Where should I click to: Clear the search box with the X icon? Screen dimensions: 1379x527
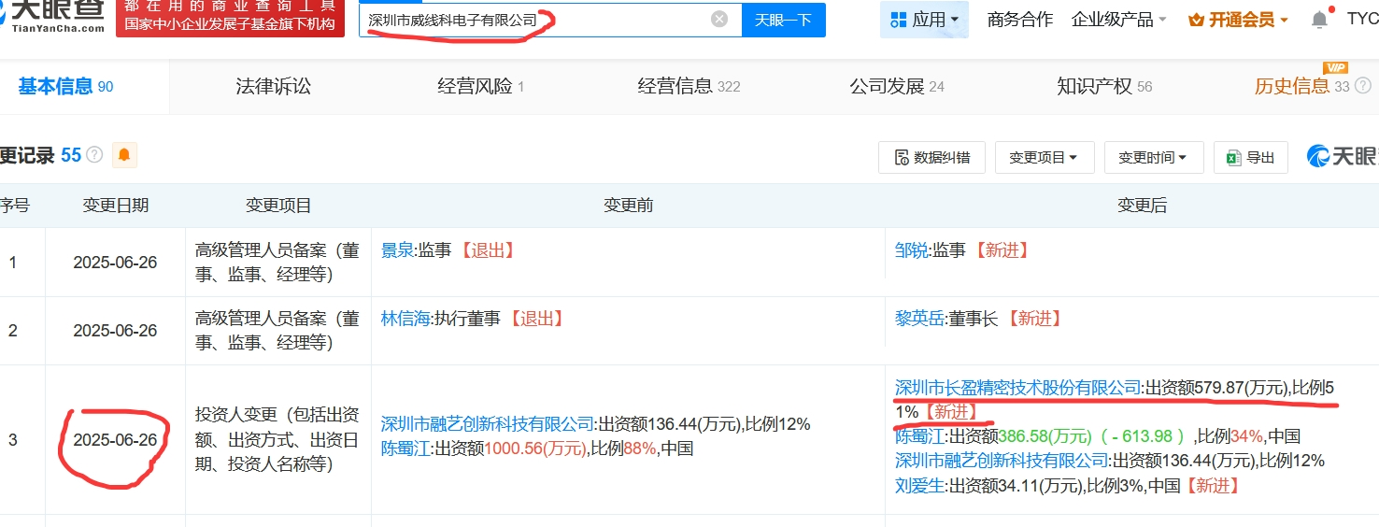(718, 19)
